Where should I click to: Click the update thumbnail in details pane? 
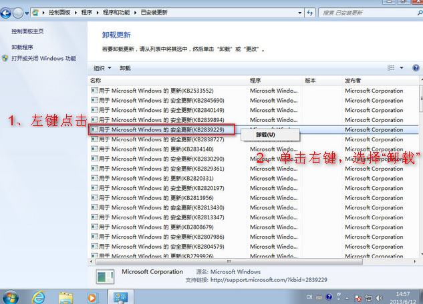[105, 276]
